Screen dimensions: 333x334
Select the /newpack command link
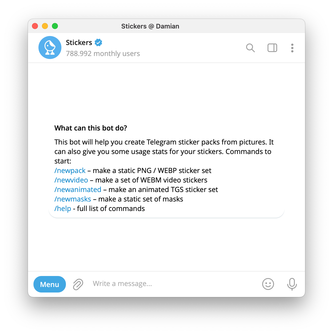[70, 170]
